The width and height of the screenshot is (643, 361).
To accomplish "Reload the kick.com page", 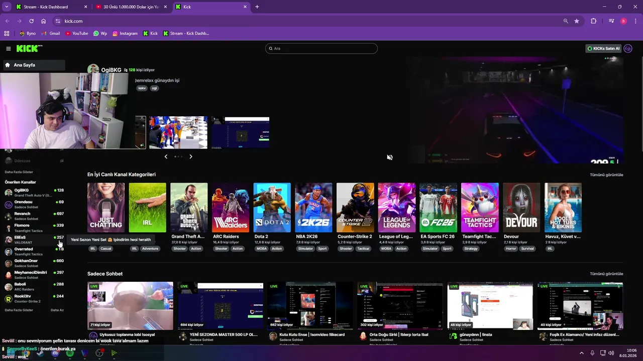I will point(32,21).
